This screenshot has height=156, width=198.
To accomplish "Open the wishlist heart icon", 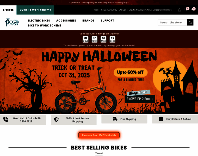I will tap(185, 10).
